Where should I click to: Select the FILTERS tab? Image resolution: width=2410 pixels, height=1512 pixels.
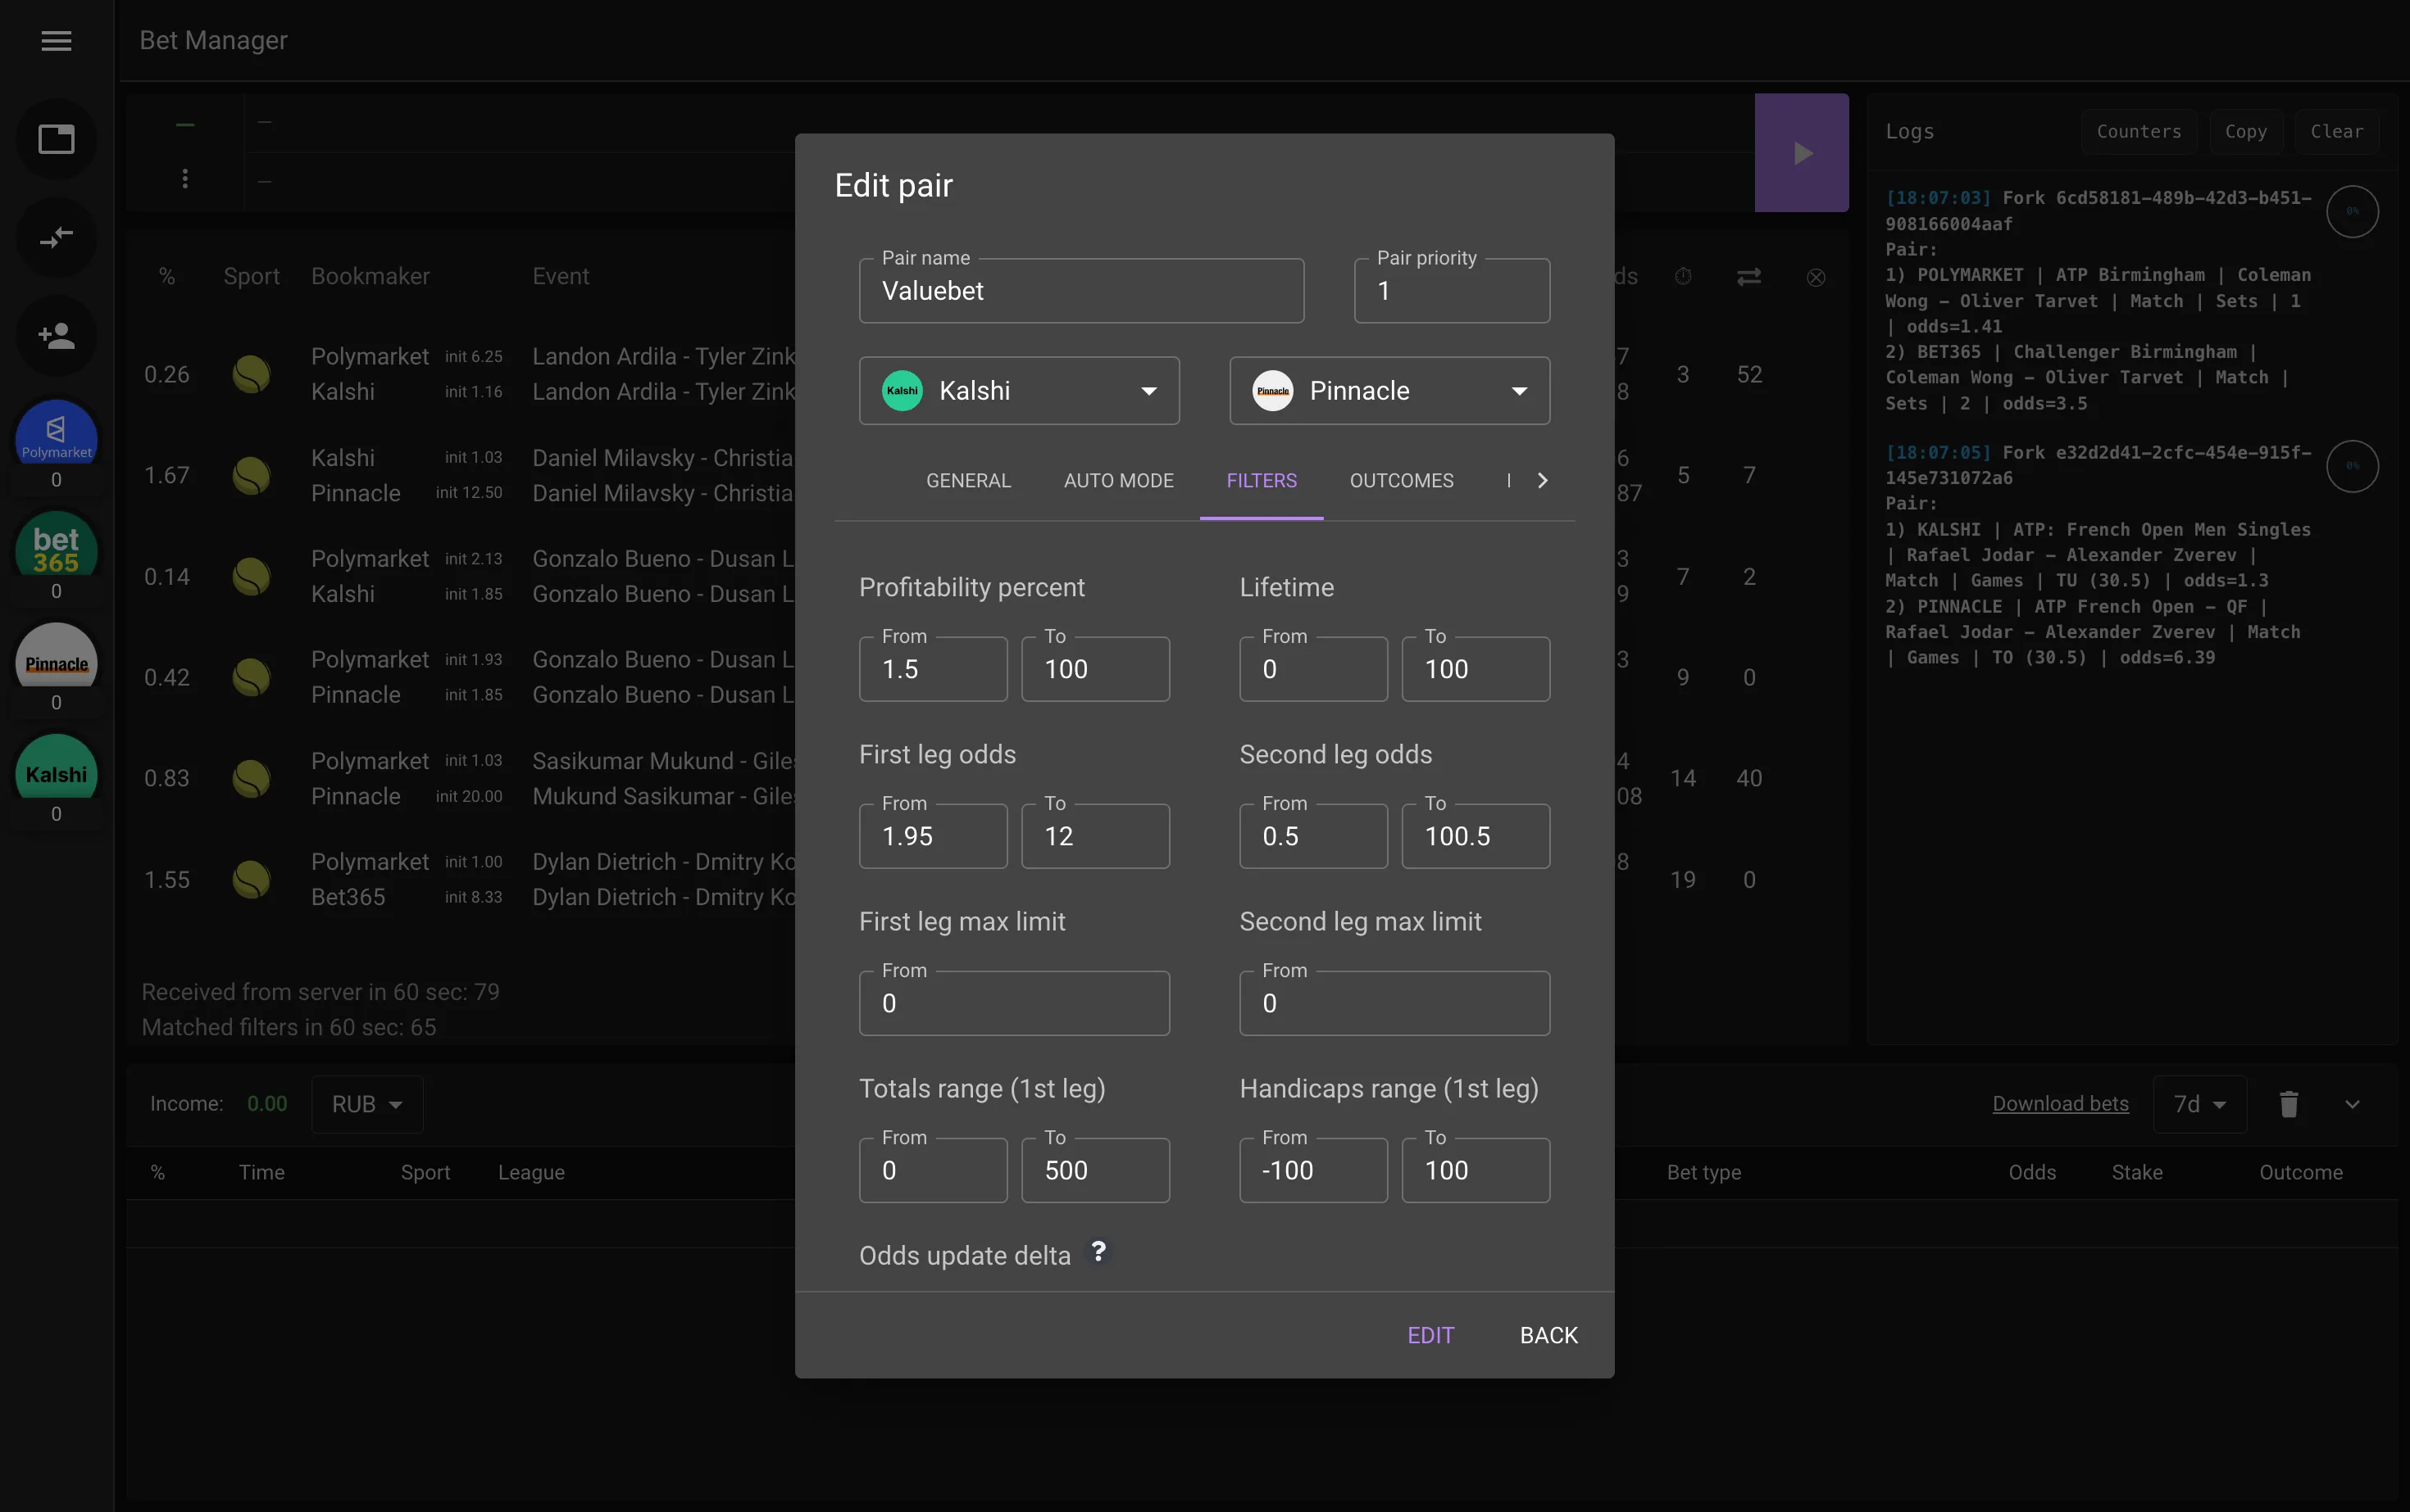coord(1261,481)
